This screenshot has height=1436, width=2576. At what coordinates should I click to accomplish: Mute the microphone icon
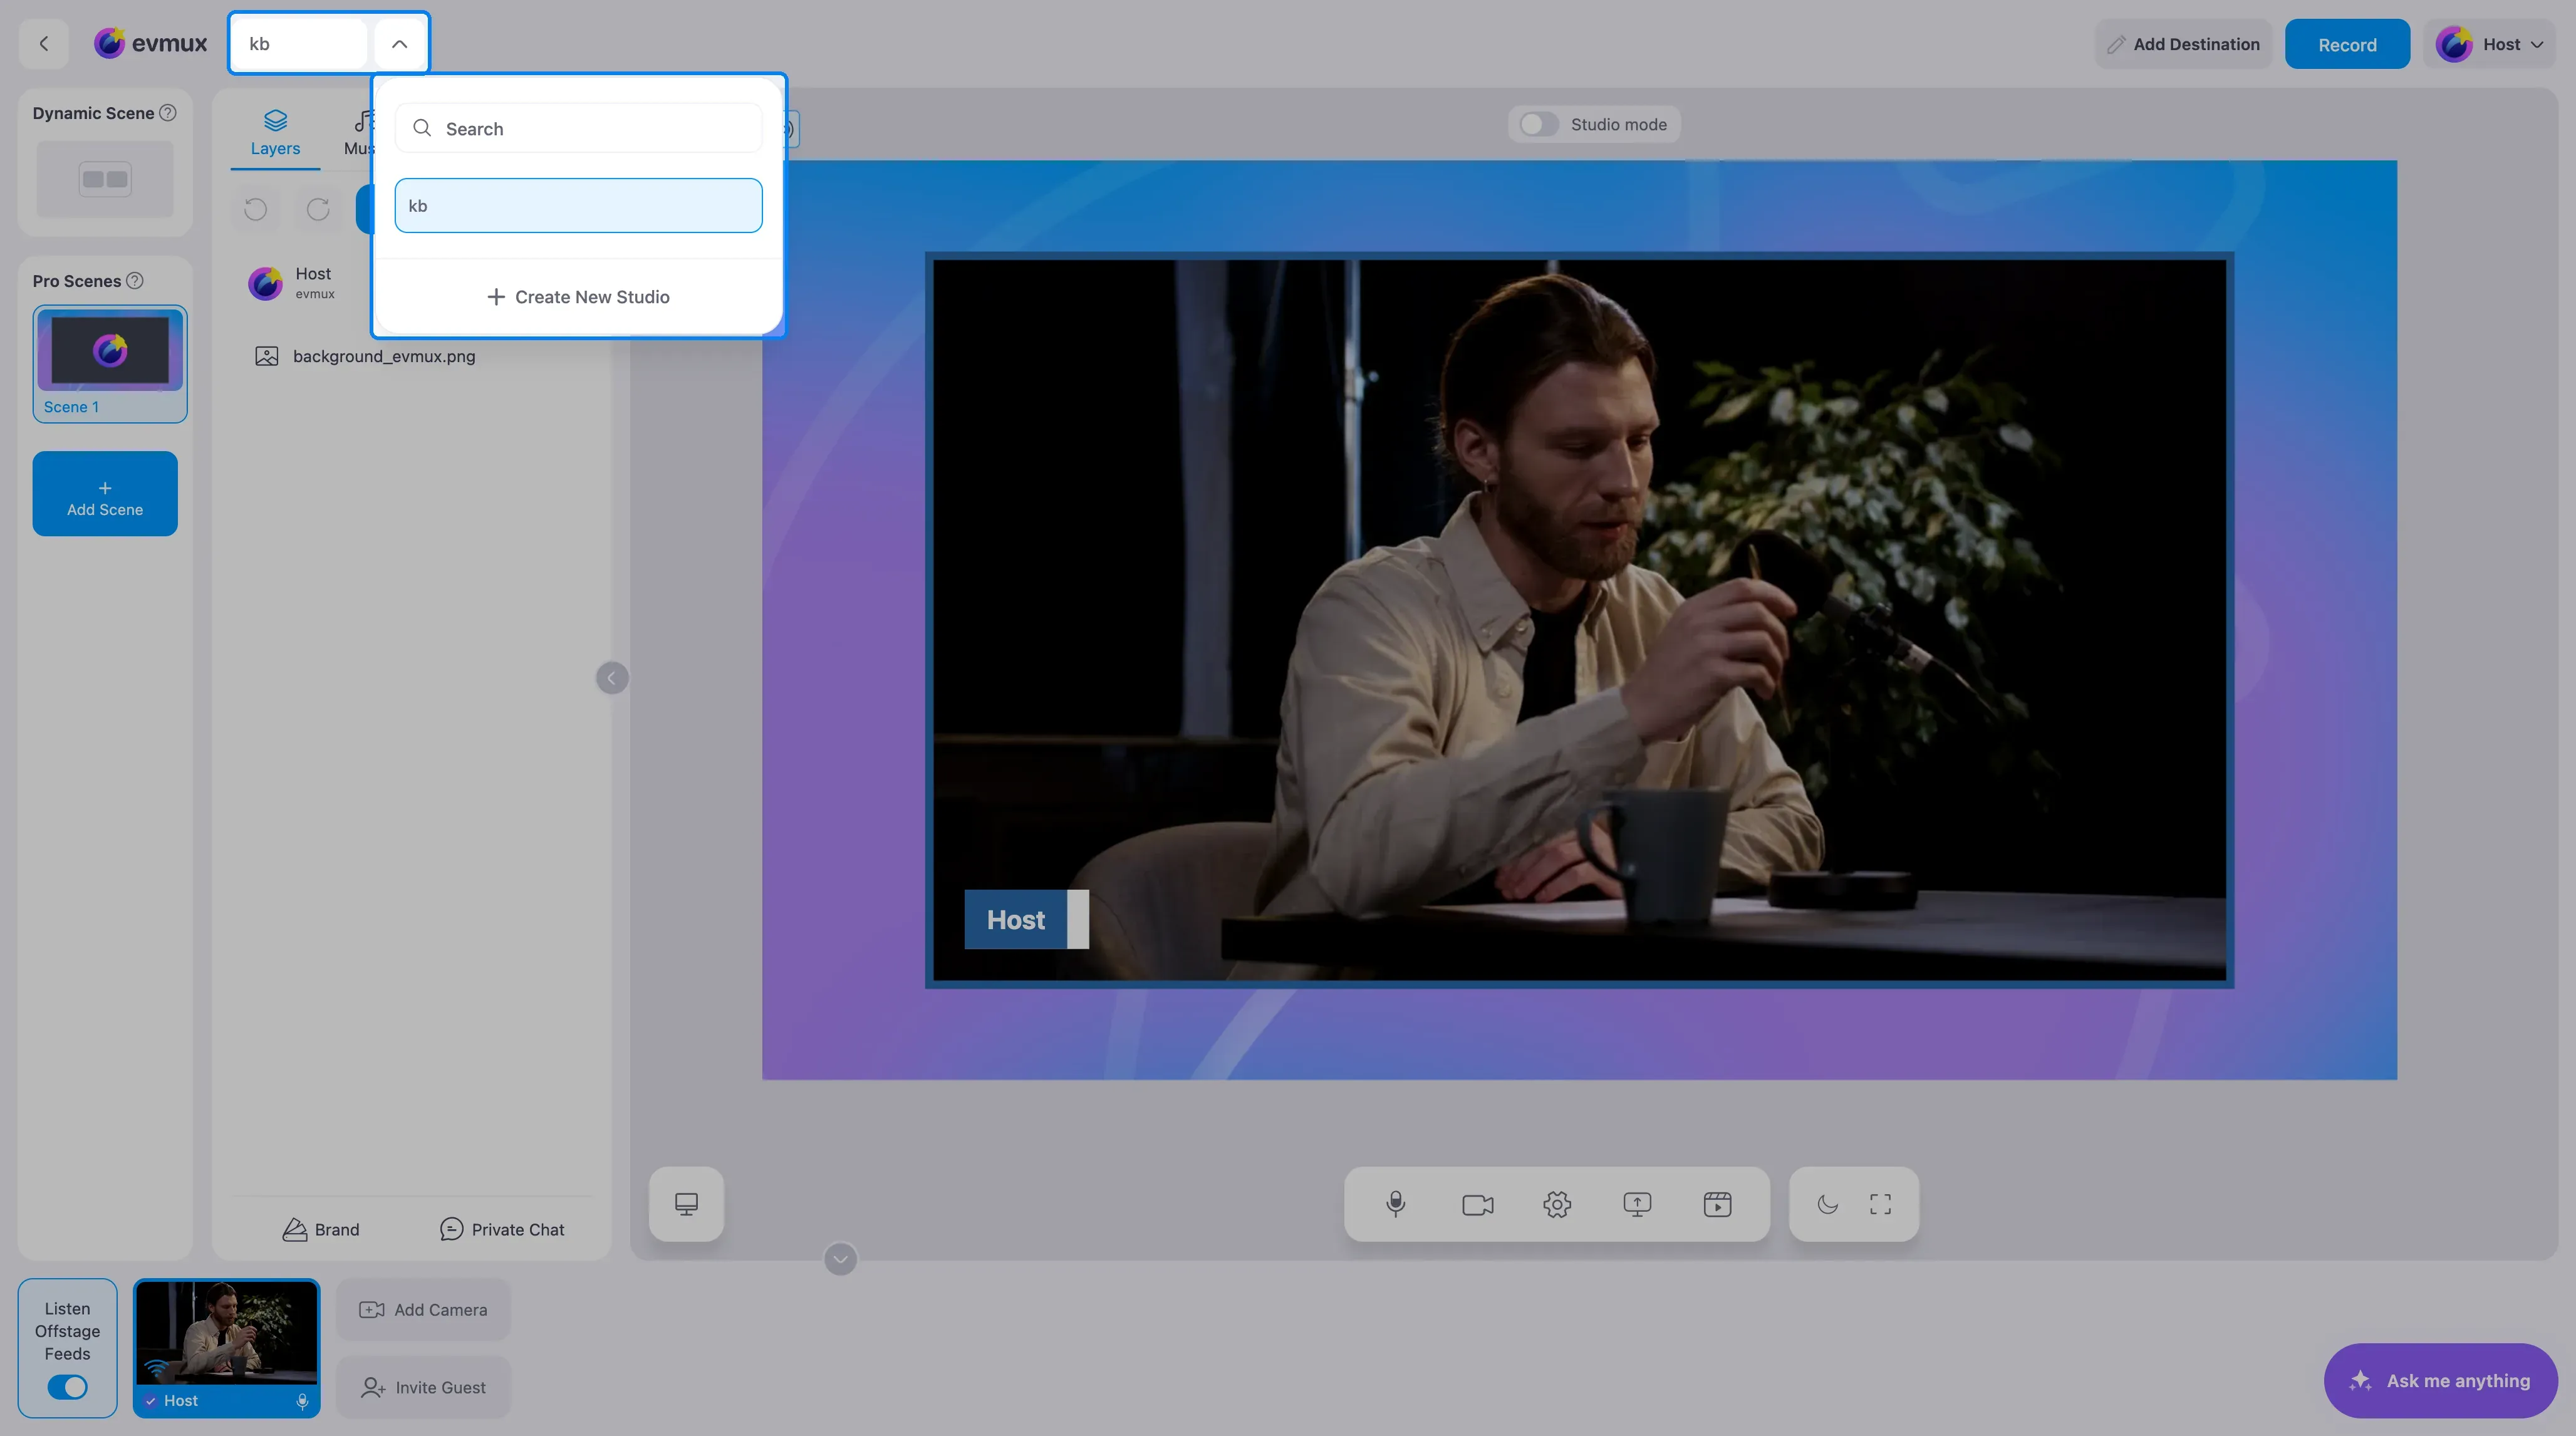(1396, 1204)
